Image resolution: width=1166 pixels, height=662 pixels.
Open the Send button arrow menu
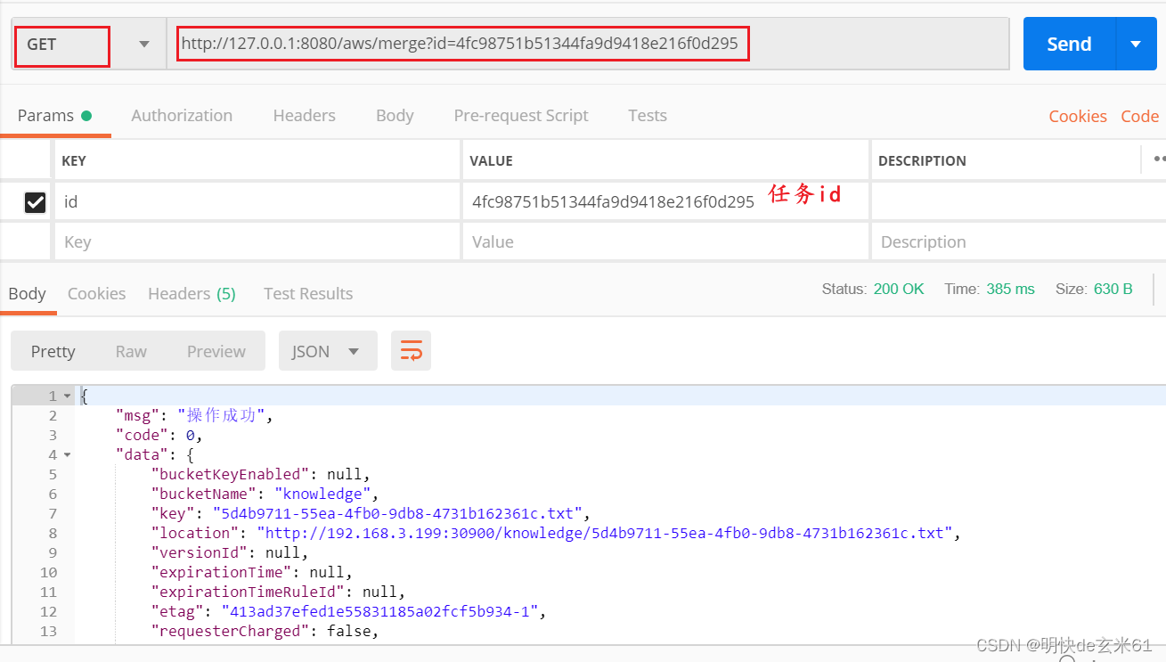[x=1135, y=44]
